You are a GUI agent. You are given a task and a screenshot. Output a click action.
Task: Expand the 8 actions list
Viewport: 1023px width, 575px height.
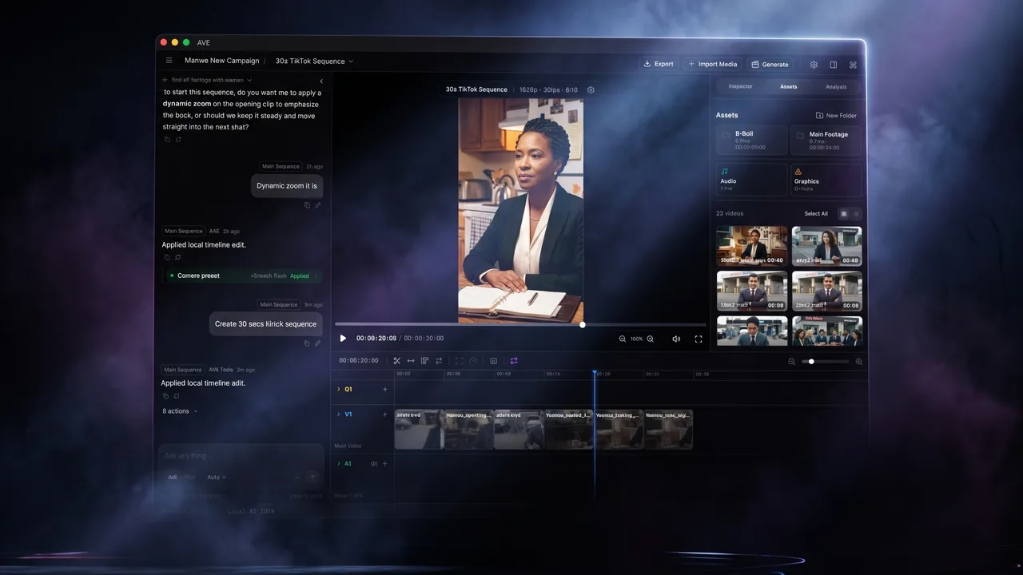coord(180,411)
